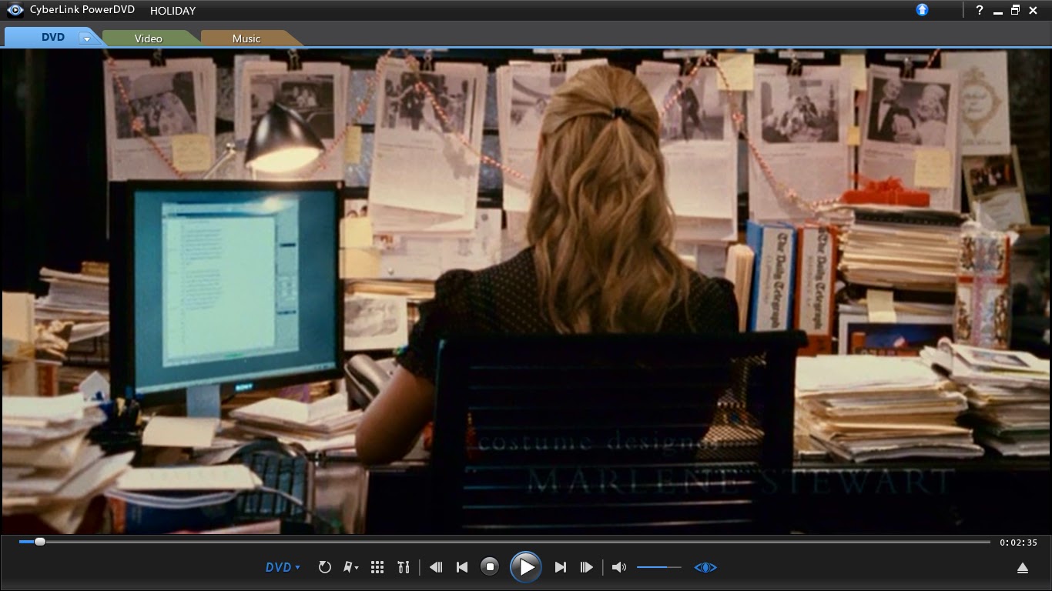Step forward one frame
This screenshot has width=1052, height=591.
pyautogui.click(x=587, y=567)
